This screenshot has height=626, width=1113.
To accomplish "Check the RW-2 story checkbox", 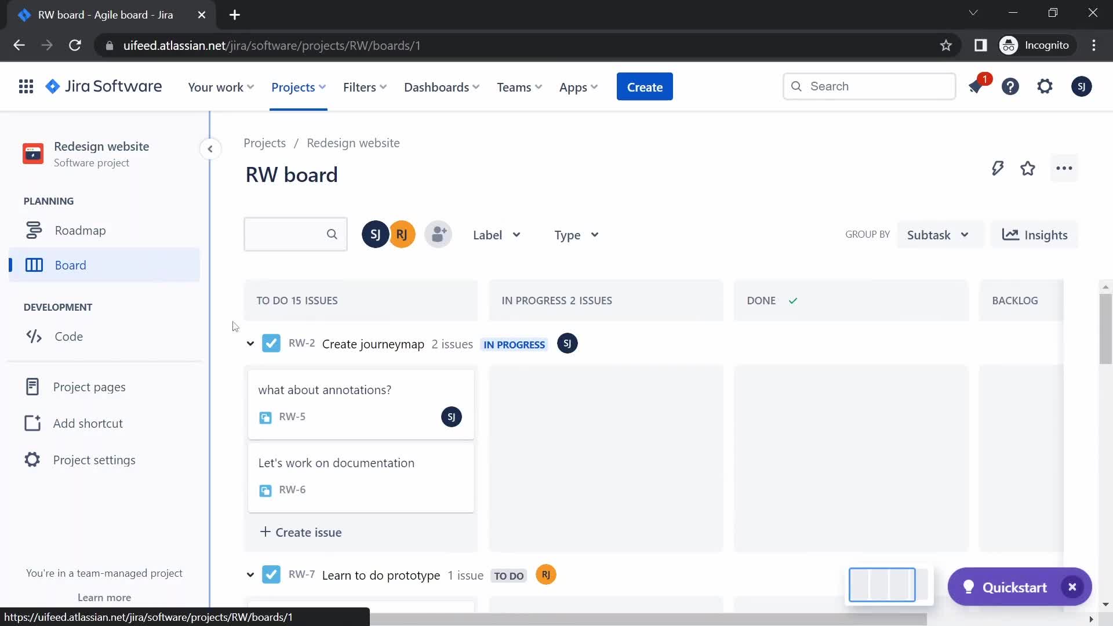I will pyautogui.click(x=272, y=343).
